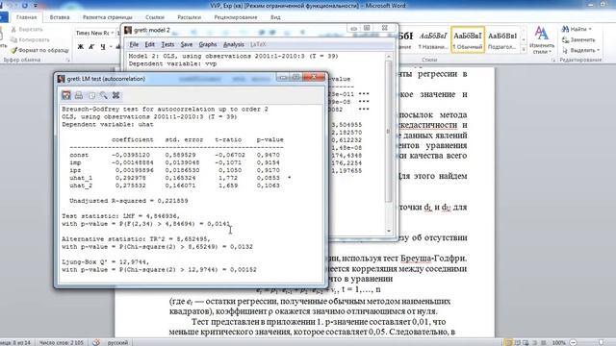Open the Edit menu in gretl model 2

point(149,44)
